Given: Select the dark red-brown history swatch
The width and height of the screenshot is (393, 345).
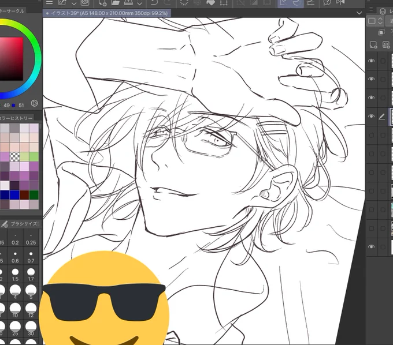Looking at the screenshot, I should click(x=24, y=195).
